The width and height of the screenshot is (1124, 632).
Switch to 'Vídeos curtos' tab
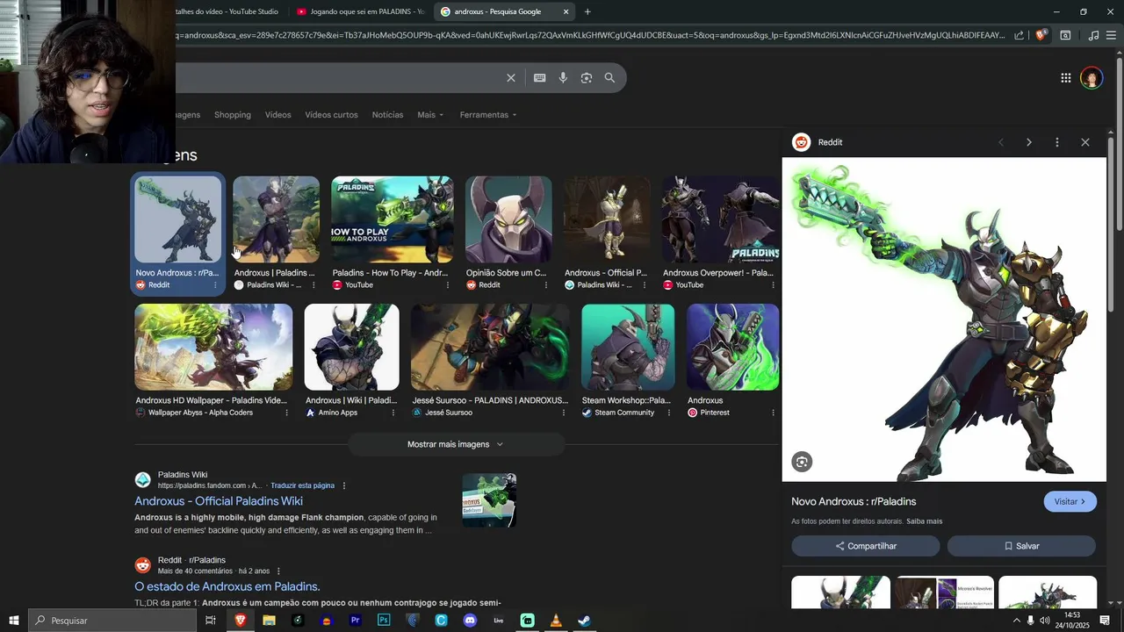[331, 115]
